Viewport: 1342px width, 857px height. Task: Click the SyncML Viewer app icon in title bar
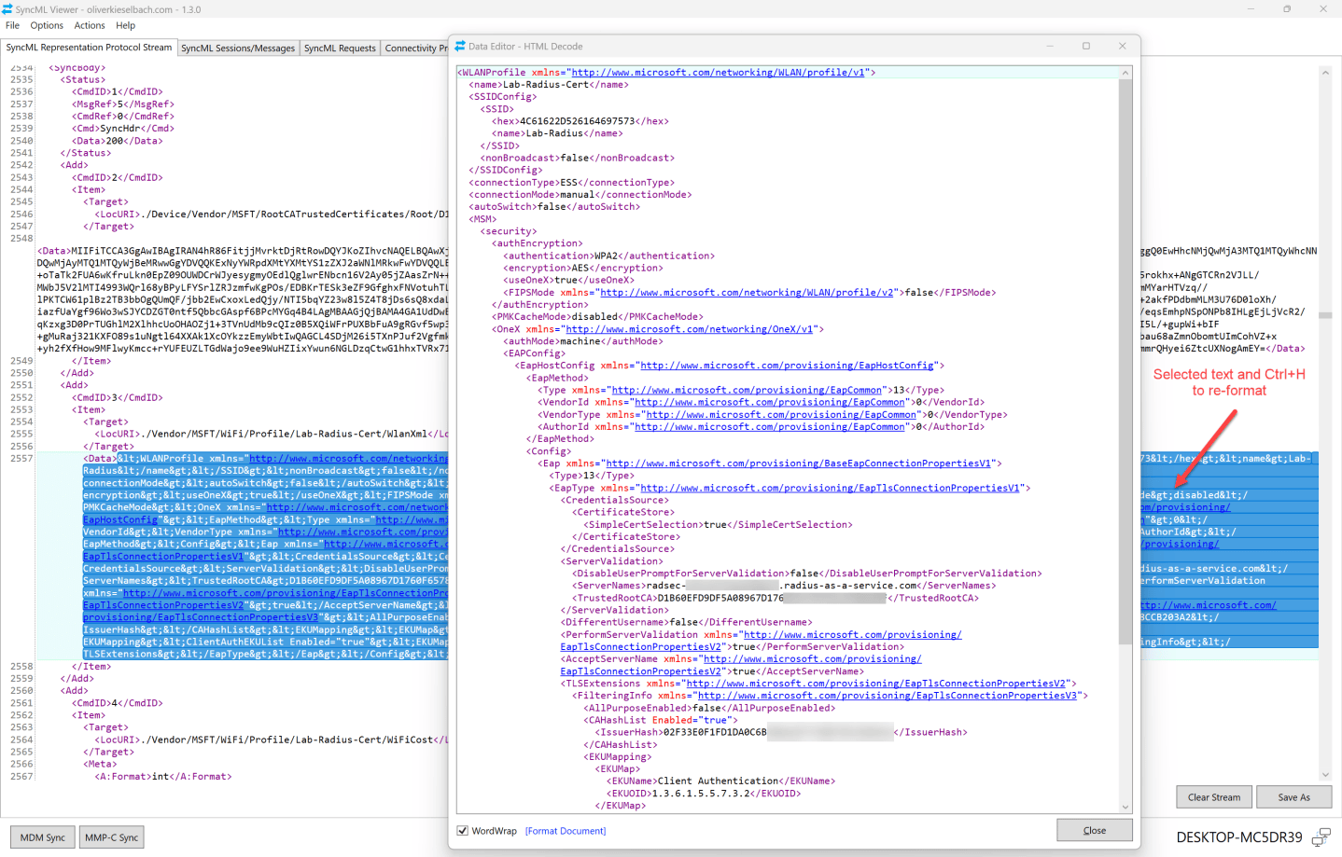[8, 9]
